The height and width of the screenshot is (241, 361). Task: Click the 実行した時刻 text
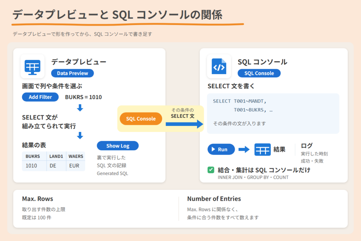[x=314, y=154]
